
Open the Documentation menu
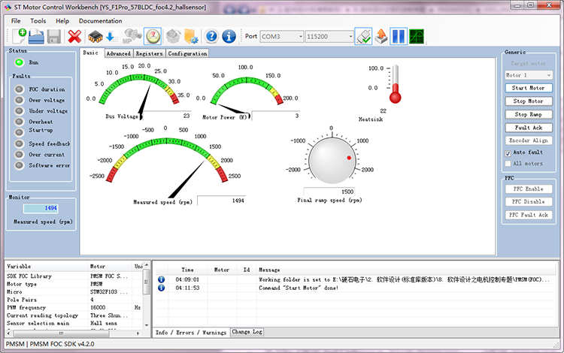tap(100, 21)
